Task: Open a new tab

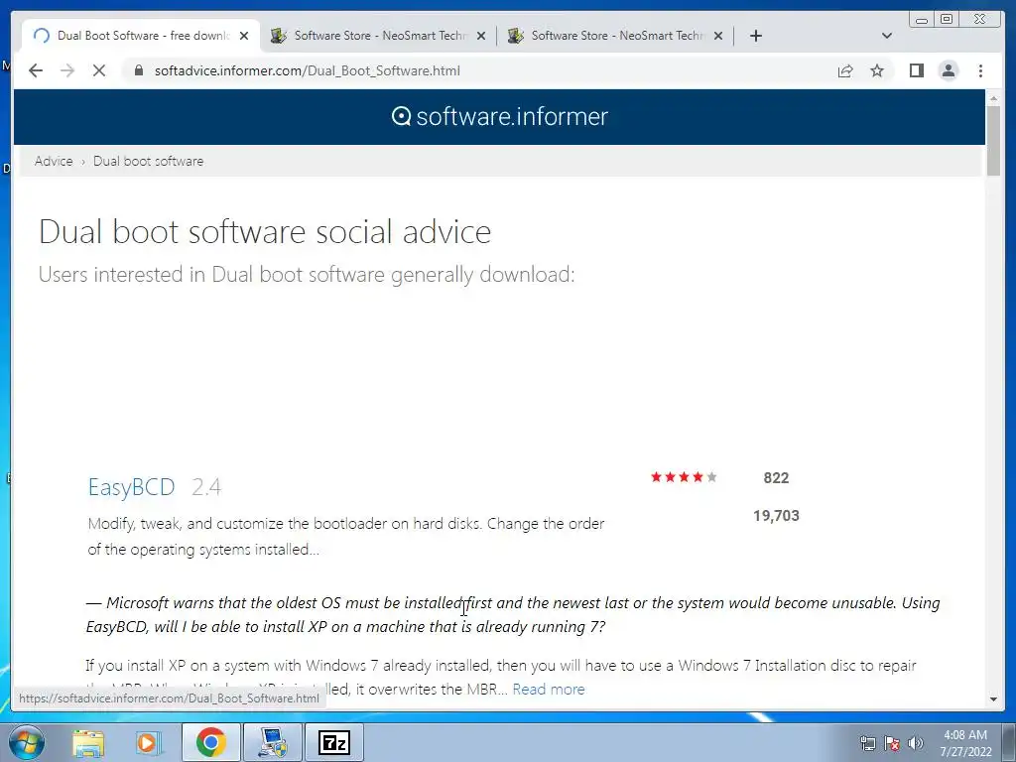Action: click(755, 36)
